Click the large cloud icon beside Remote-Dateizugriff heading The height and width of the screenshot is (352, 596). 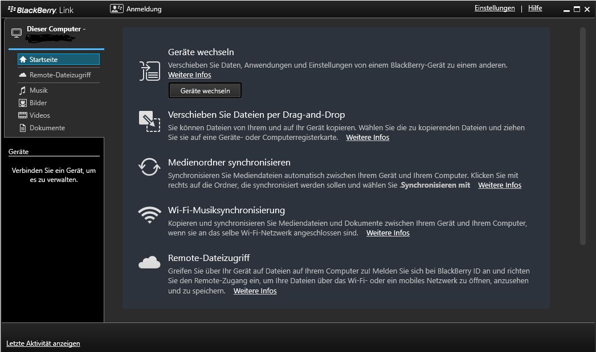149,262
